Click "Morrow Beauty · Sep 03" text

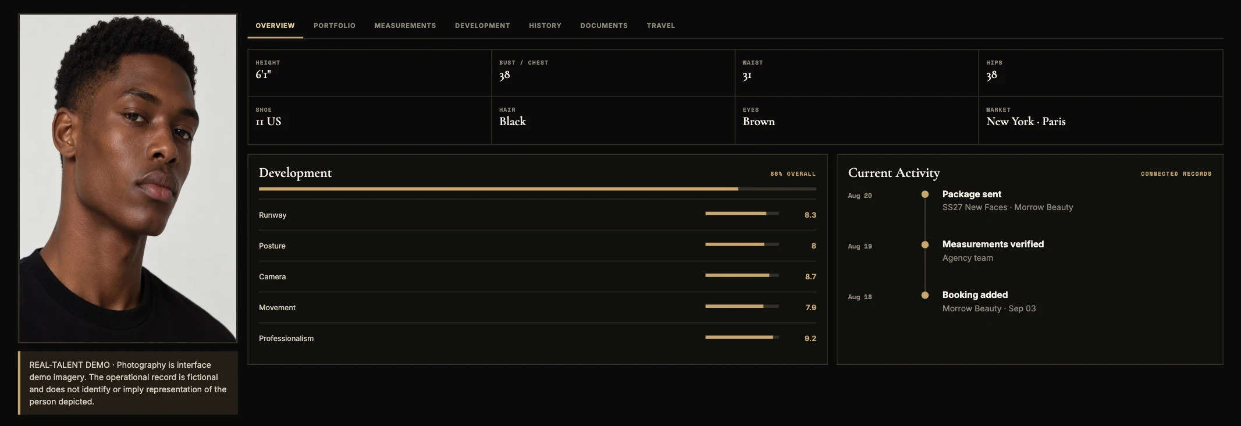(x=989, y=308)
